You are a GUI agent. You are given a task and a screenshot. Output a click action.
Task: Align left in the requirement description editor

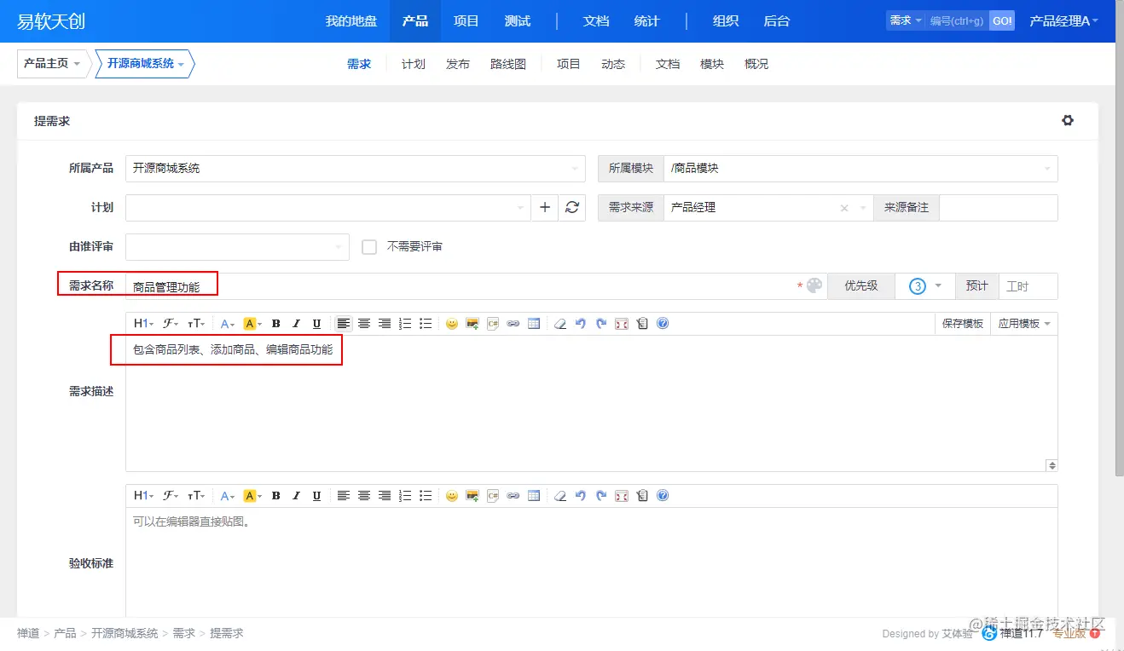(x=344, y=324)
